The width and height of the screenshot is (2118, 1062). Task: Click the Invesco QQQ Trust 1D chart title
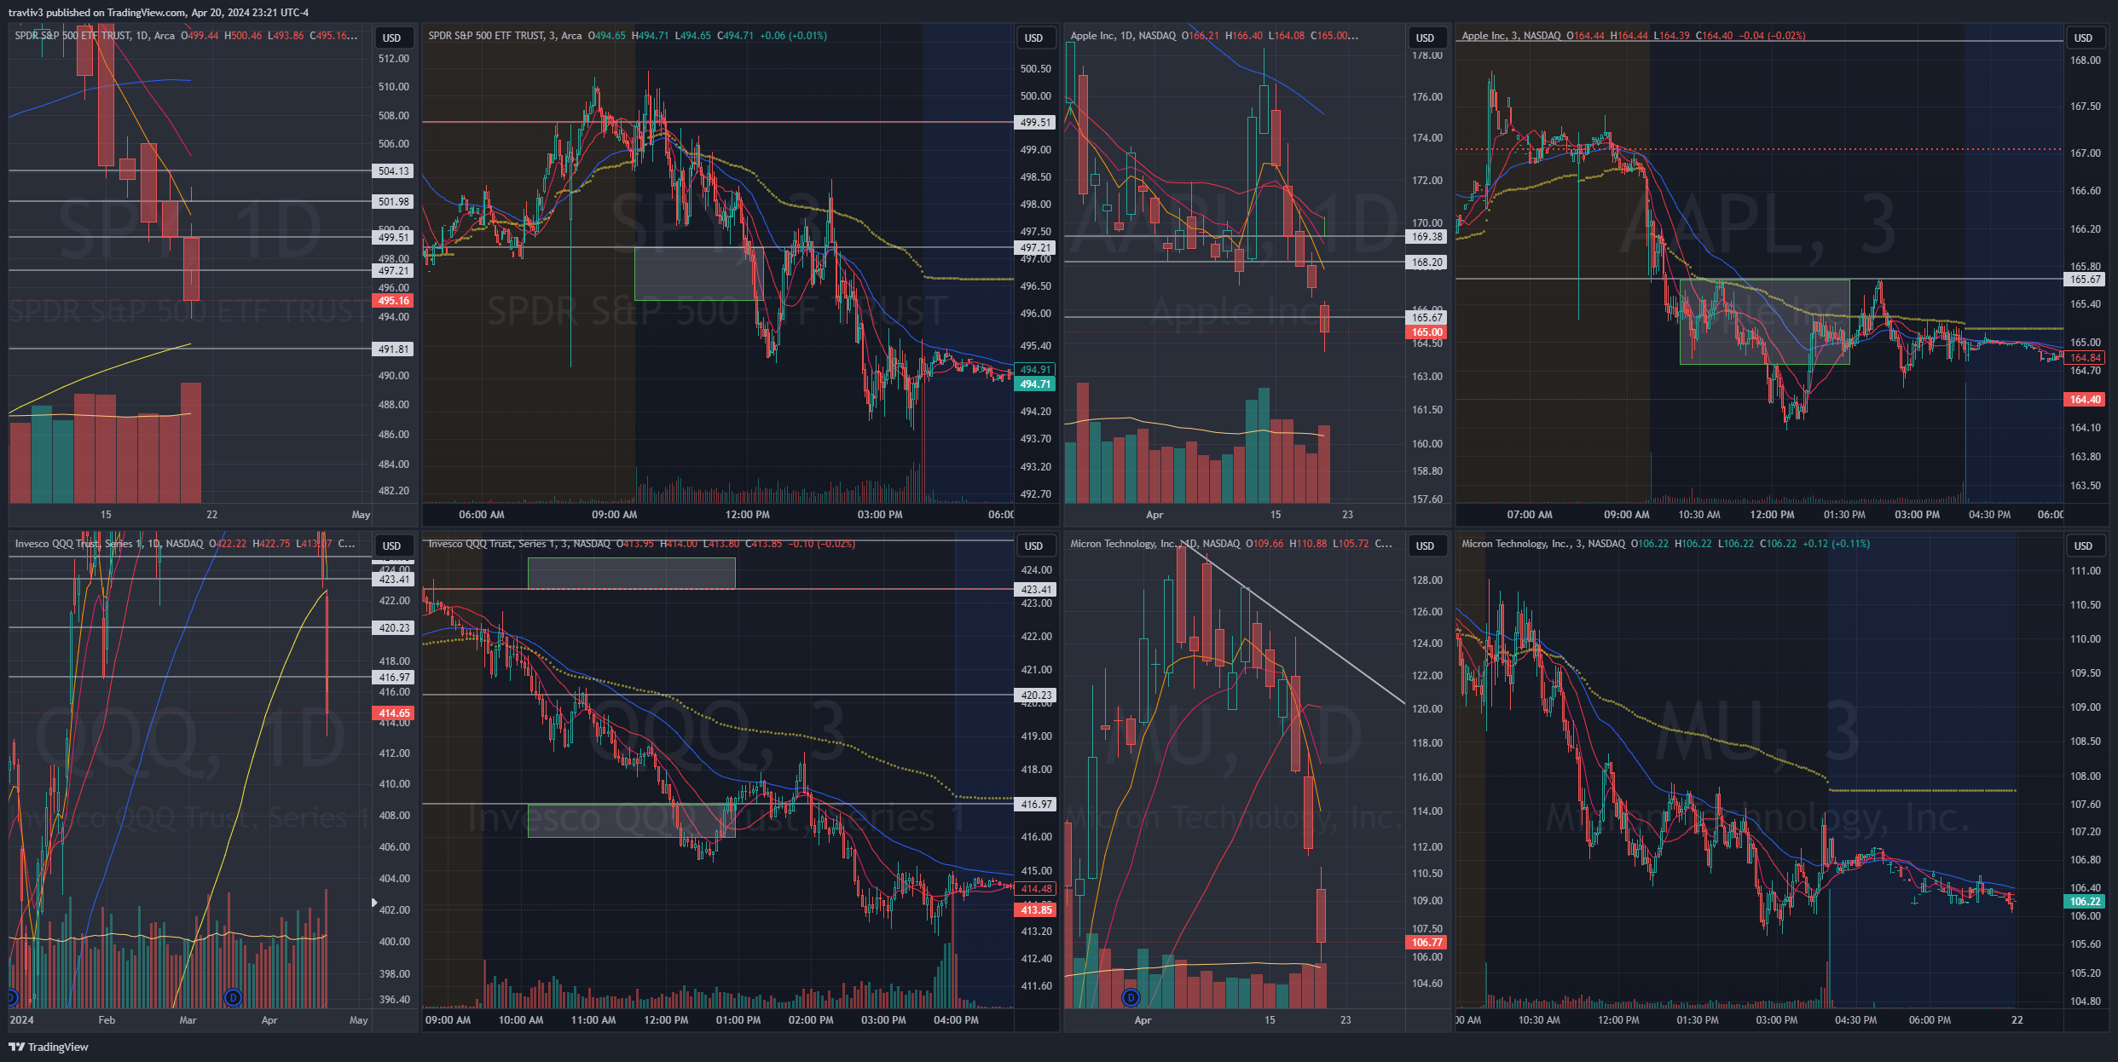(108, 544)
